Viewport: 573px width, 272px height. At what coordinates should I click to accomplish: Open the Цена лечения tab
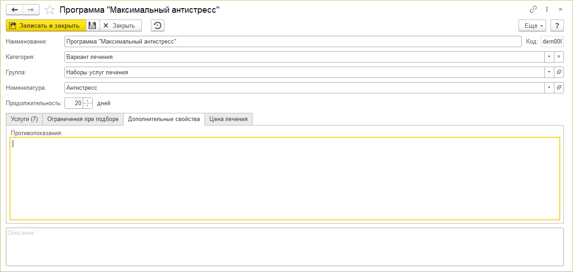(228, 119)
